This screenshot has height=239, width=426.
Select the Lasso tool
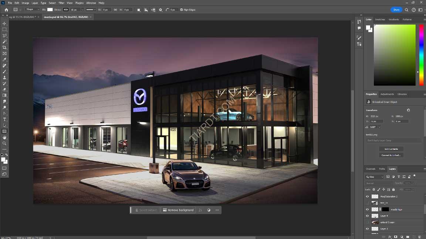4,35
